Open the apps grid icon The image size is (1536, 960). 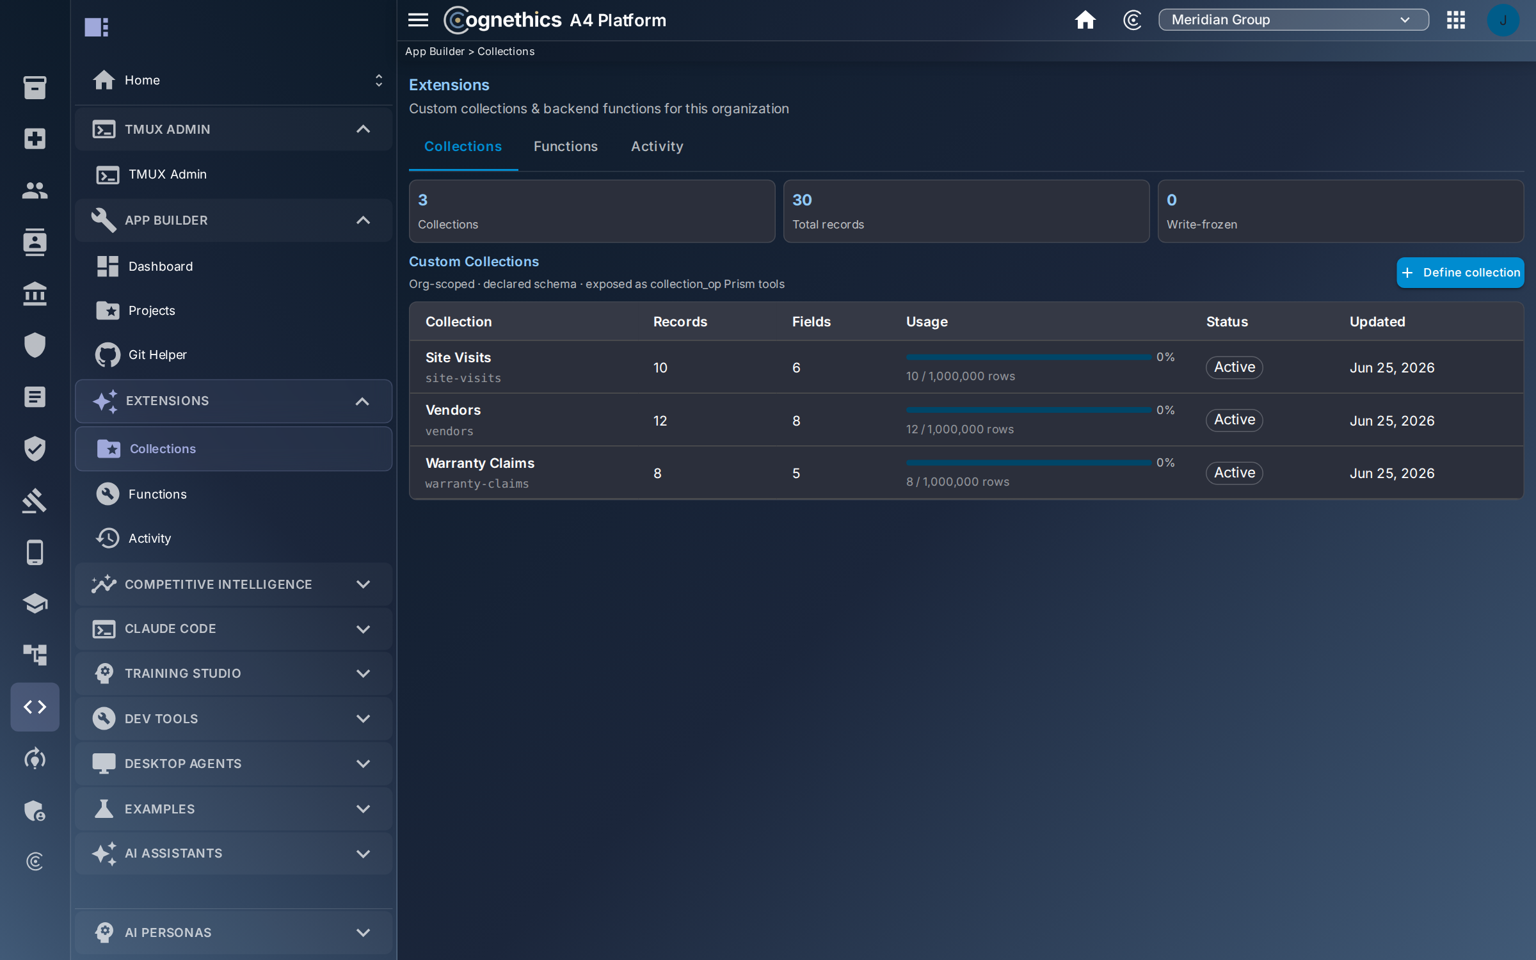1455,20
